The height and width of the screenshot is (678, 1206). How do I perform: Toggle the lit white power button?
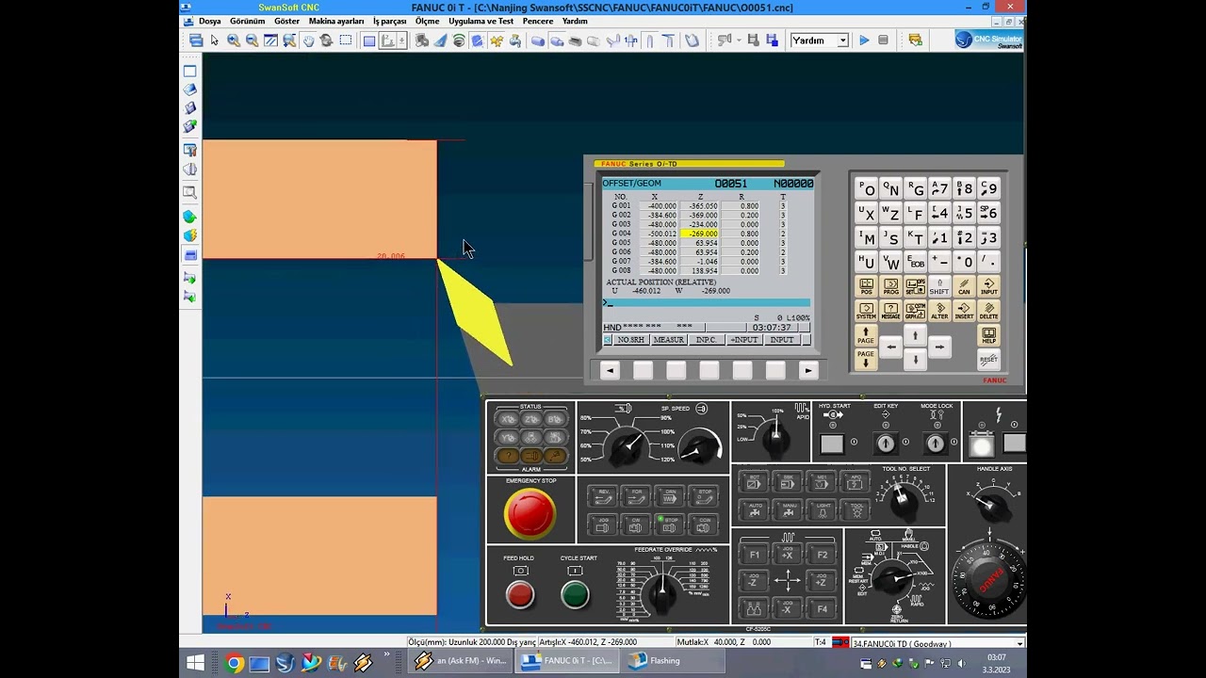click(x=981, y=444)
